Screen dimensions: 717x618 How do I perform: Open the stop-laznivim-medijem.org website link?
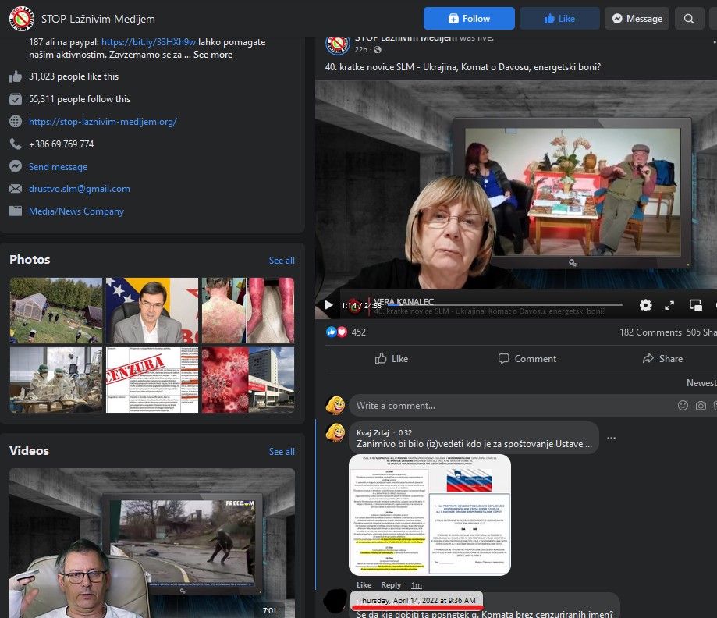coord(102,122)
